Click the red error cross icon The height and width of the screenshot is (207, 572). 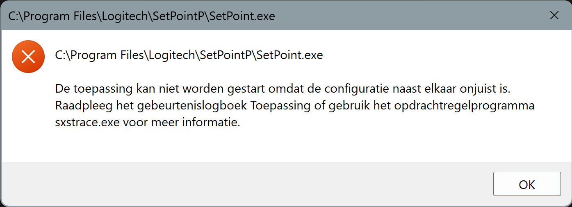28,57
